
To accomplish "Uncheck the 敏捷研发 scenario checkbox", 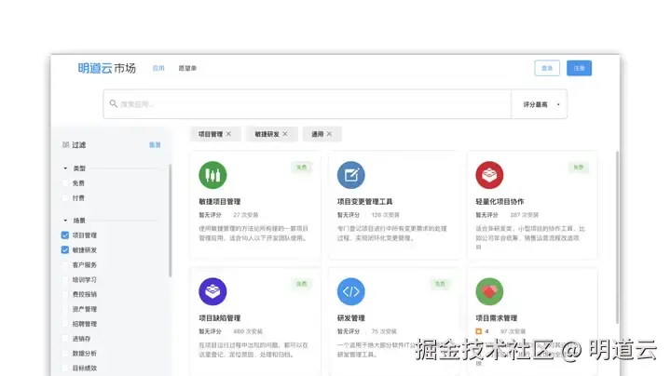I will coord(65,250).
